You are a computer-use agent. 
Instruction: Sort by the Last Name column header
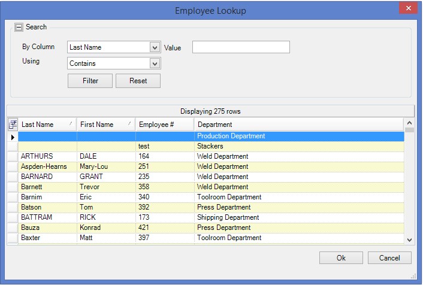tap(47, 125)
